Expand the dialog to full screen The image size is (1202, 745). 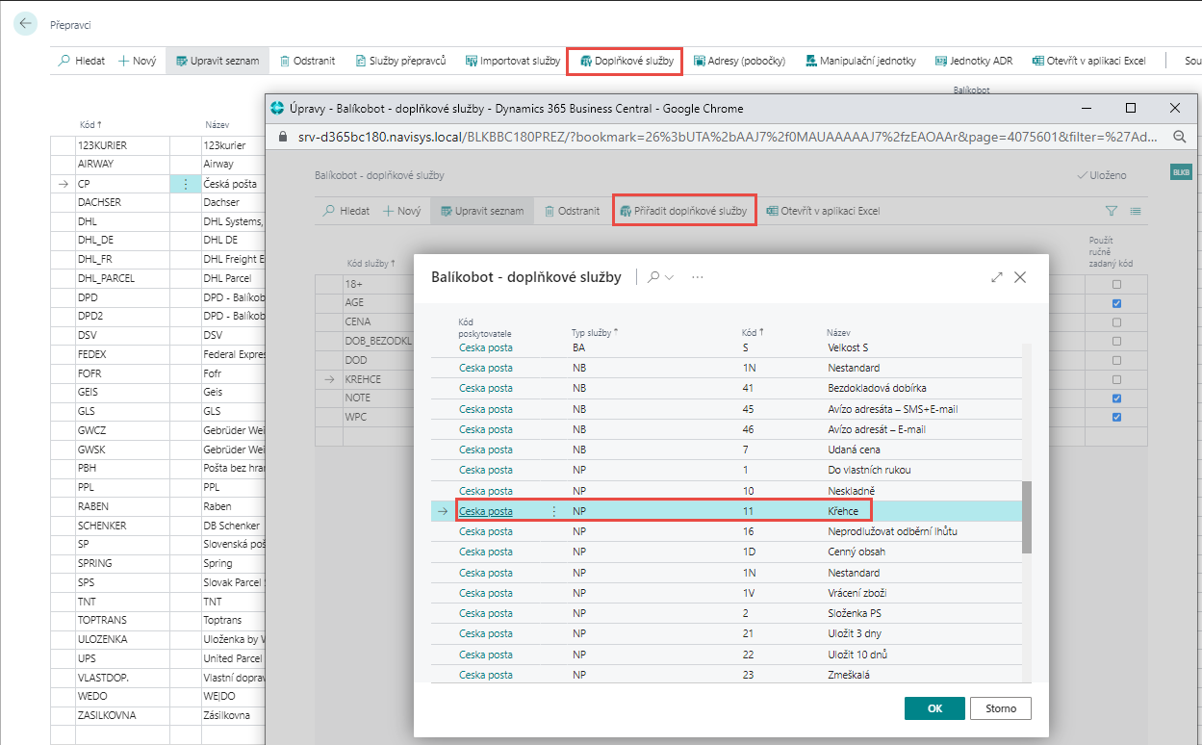[997, 277]
